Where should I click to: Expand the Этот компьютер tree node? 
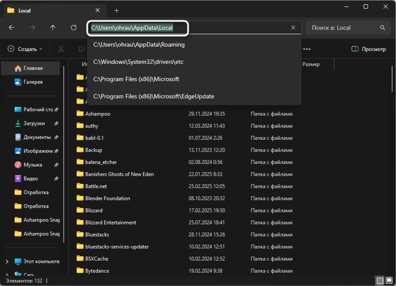[7, 262]
